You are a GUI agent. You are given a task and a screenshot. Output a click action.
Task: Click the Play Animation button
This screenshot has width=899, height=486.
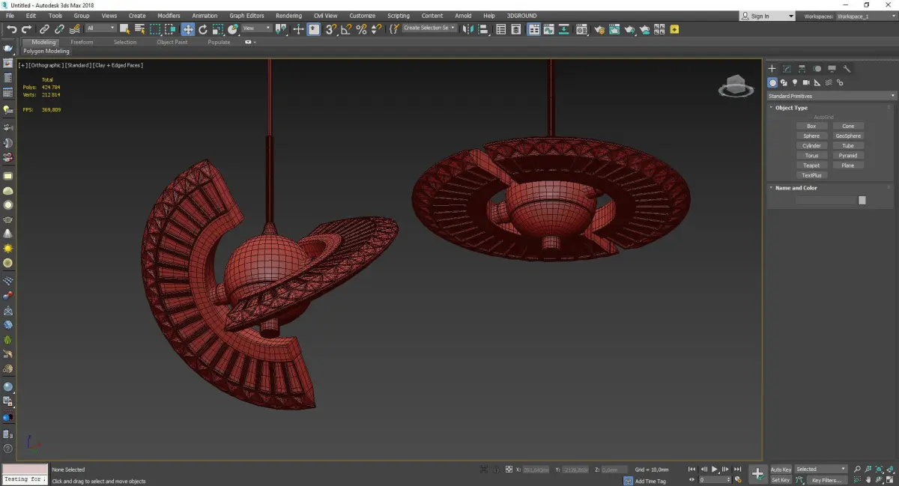point(715,470)
